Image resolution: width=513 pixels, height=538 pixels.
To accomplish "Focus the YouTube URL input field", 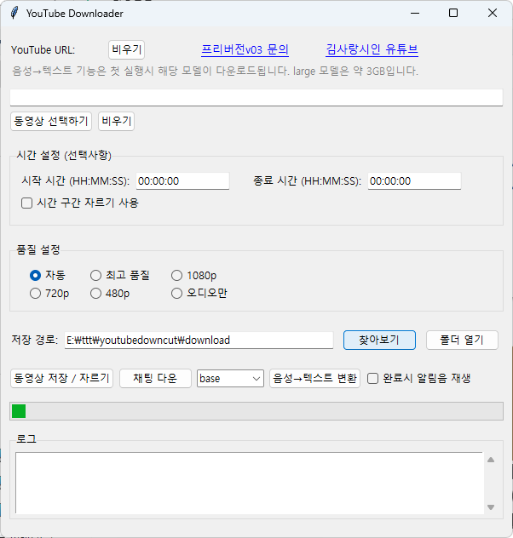I will [x=256, y=97].
